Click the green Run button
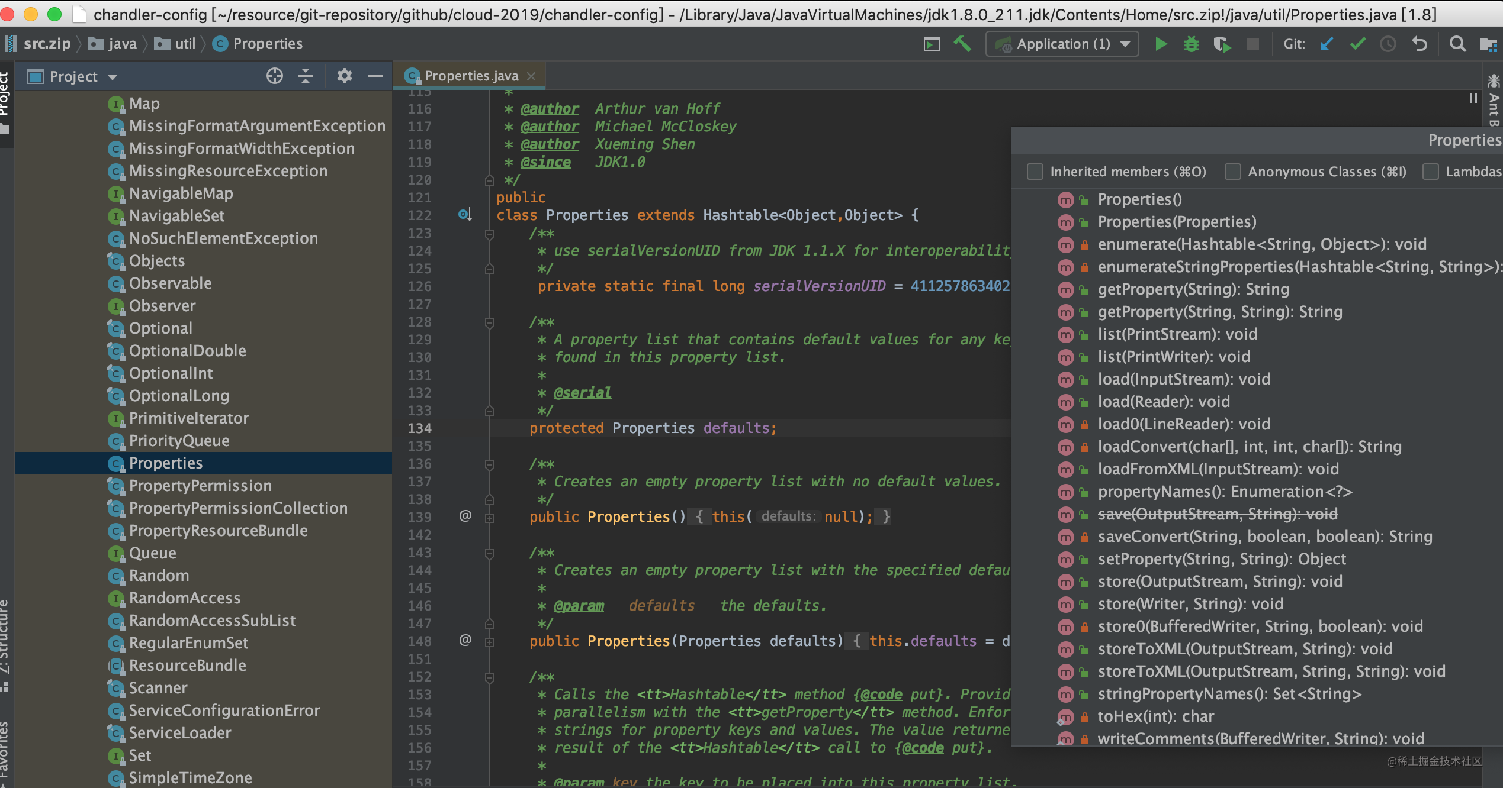The height and width of the screenshot is (788, 1503). pyautogui.click(x=1161, y=44)
